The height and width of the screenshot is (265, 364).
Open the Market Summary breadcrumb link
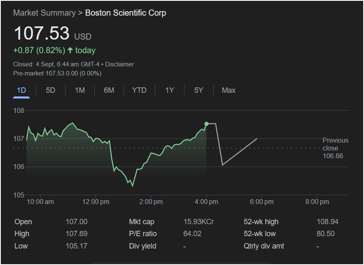point(44,13)
